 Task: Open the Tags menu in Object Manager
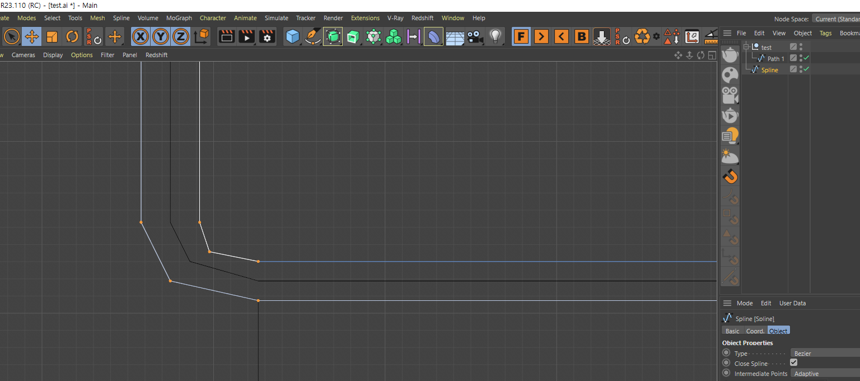(825, 33)
